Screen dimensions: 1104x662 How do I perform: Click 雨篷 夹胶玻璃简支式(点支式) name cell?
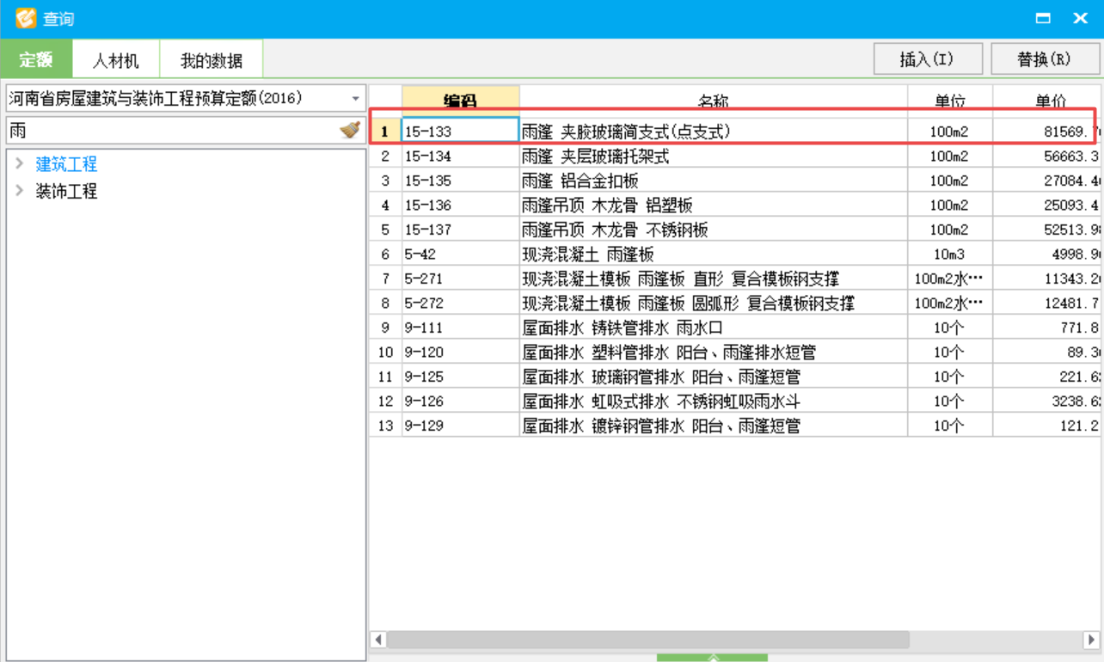(714, 132)
